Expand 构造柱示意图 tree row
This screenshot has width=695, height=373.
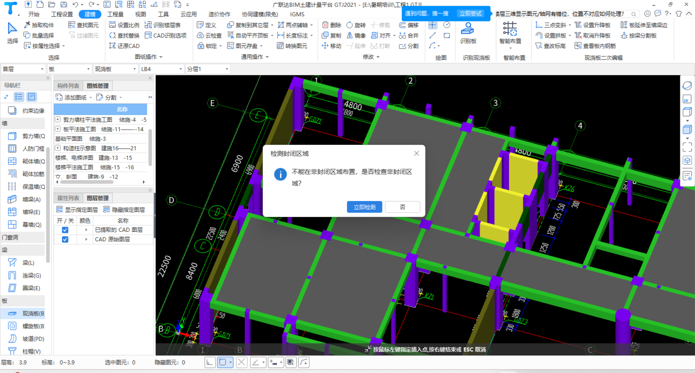pyautogui.click(x=58, y=148)
